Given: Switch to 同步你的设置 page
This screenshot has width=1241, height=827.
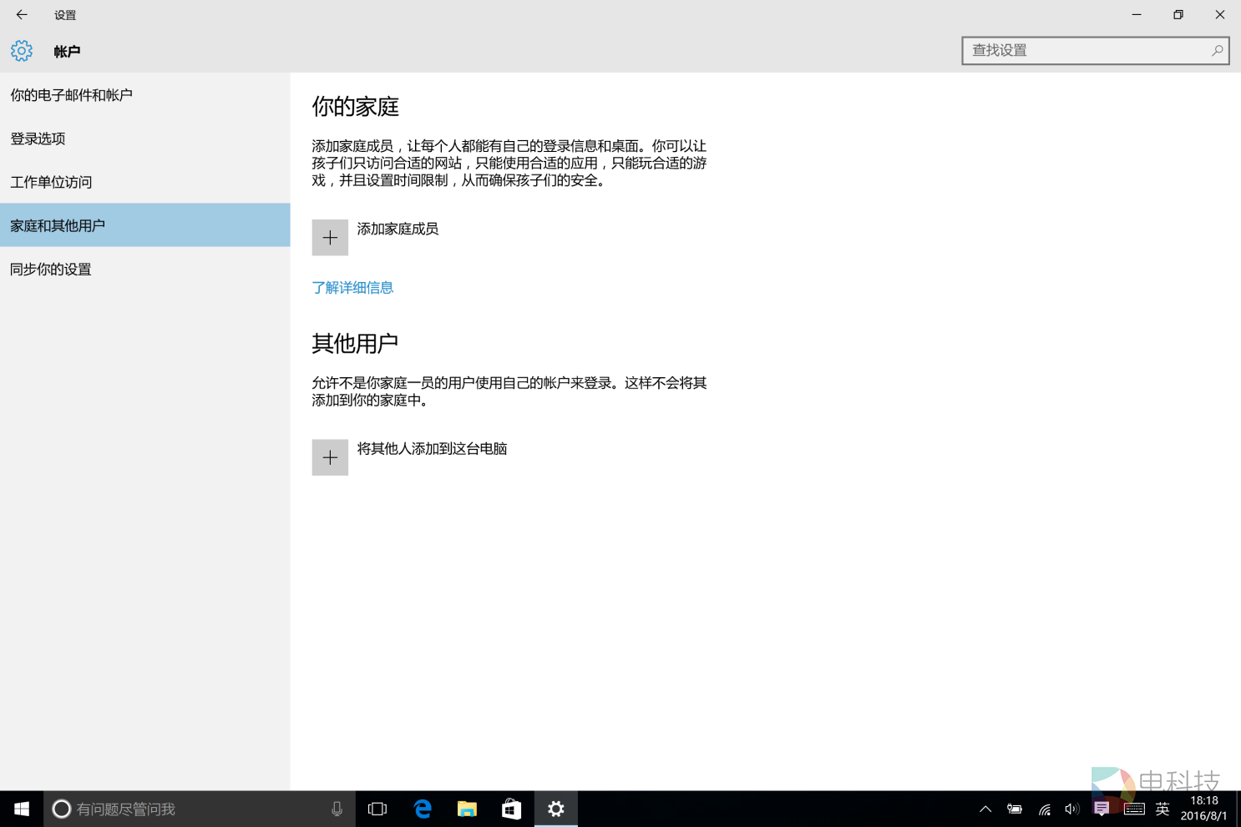Looking at the screenshot, I should click(51, 269).
